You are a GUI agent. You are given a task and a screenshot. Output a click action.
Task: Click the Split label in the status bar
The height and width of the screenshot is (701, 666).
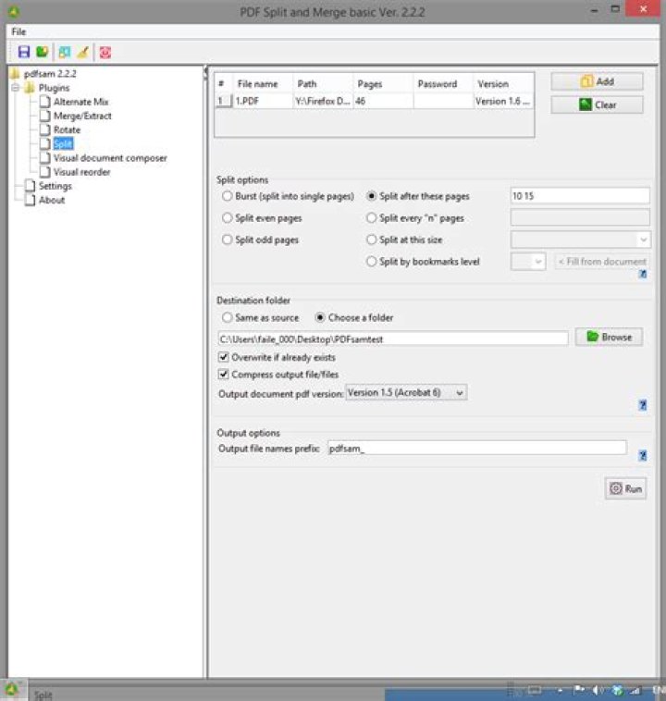(x=43, y=695)
